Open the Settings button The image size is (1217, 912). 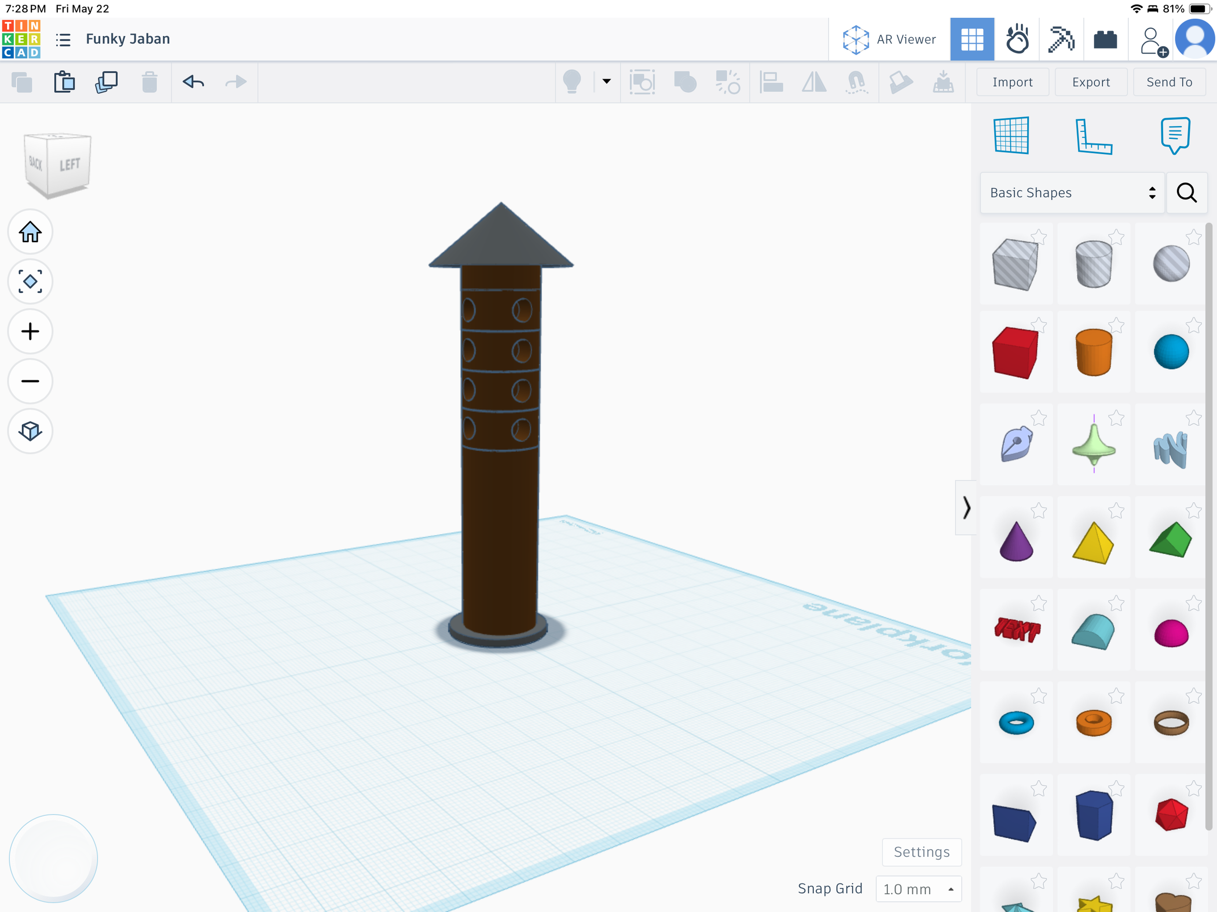point(921,852)
